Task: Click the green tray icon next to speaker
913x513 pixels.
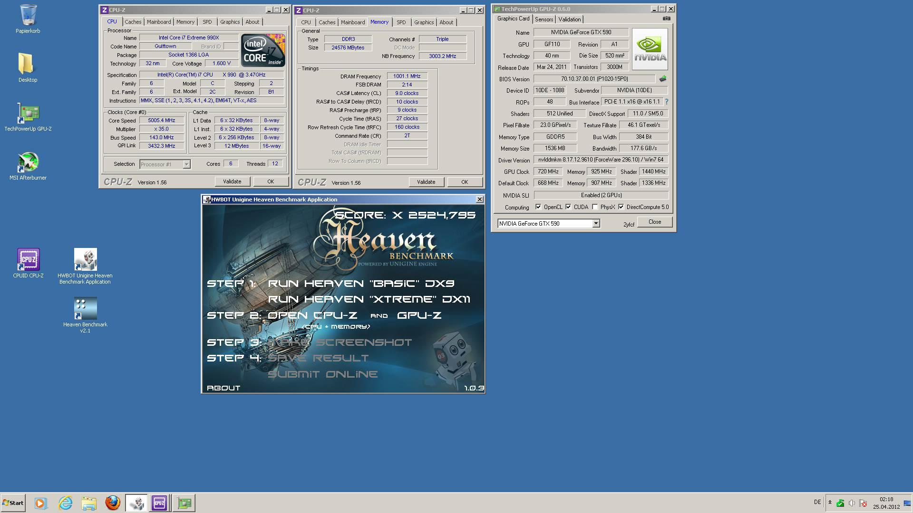Action: click(840, 503)
